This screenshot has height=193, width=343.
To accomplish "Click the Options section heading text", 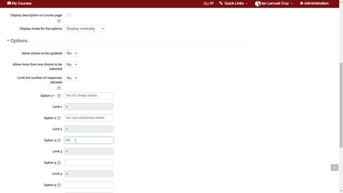I will point(19,41).
